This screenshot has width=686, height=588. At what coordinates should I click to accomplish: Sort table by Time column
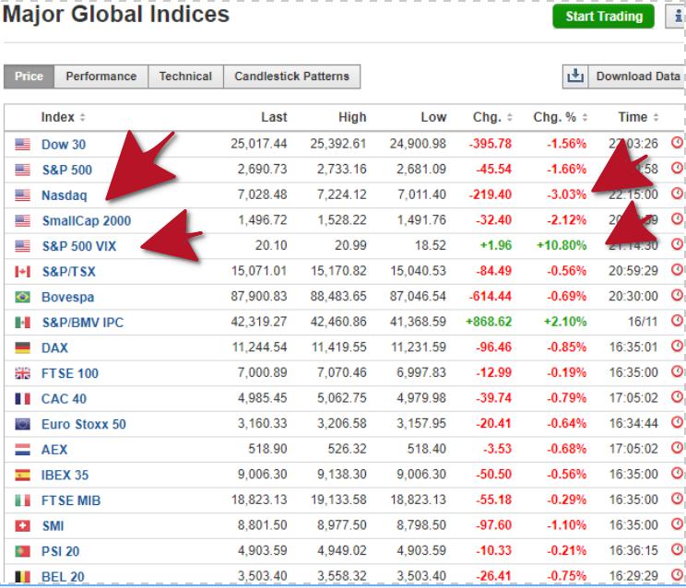[638, 117]
